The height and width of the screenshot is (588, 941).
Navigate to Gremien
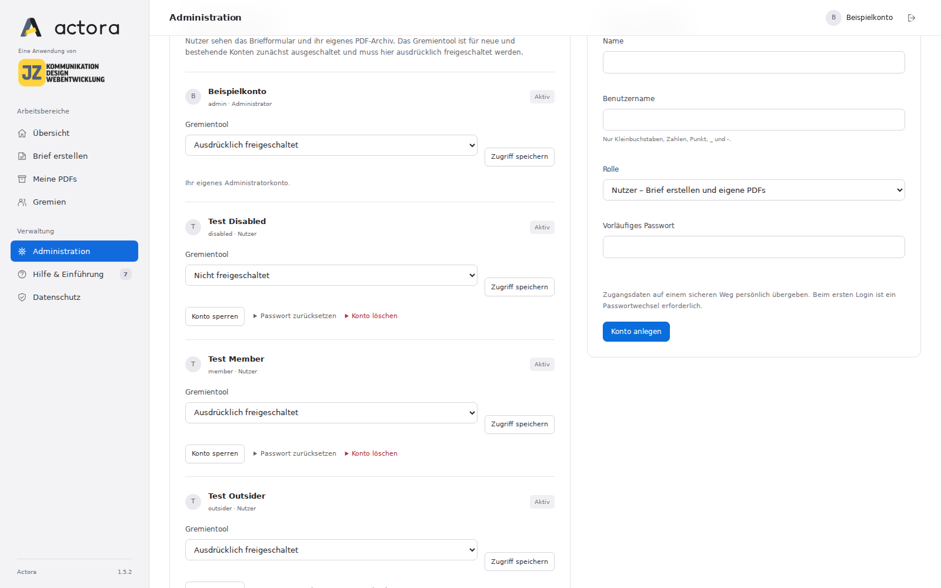(x=74, y=202)
